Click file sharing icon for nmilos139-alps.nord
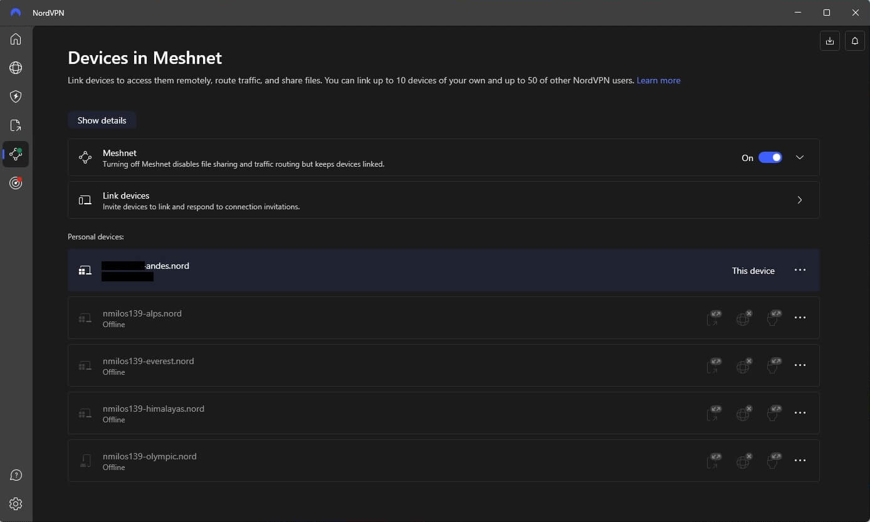The image size is (870, 522). pos(713,318)
